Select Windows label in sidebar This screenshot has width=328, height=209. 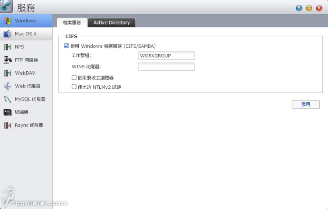coord(26,21)
